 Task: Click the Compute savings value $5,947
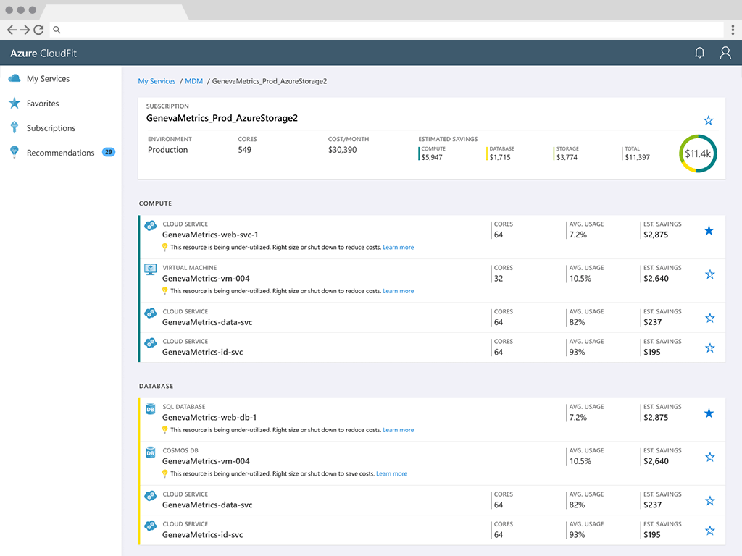coord(432,157)
